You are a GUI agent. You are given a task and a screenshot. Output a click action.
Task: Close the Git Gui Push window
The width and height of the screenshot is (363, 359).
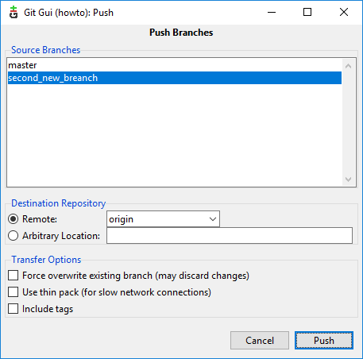pyautogui.click(x=344, y=12)
